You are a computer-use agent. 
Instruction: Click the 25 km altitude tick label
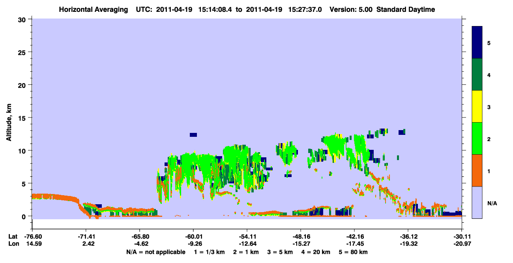(x=22, y=52)
